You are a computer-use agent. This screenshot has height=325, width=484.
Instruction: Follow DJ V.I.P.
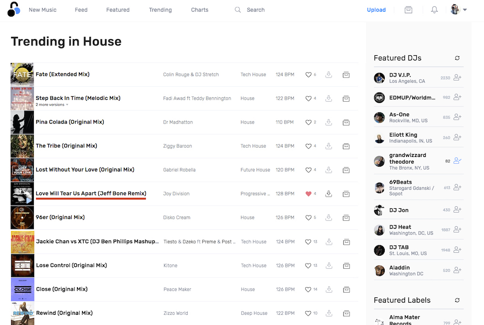457,77
